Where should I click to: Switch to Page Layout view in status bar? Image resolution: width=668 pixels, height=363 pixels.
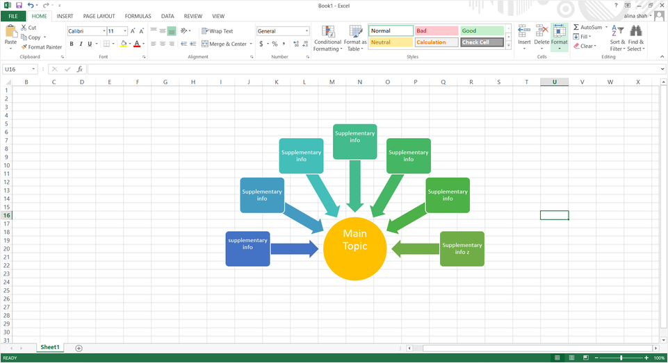[571, 358]
